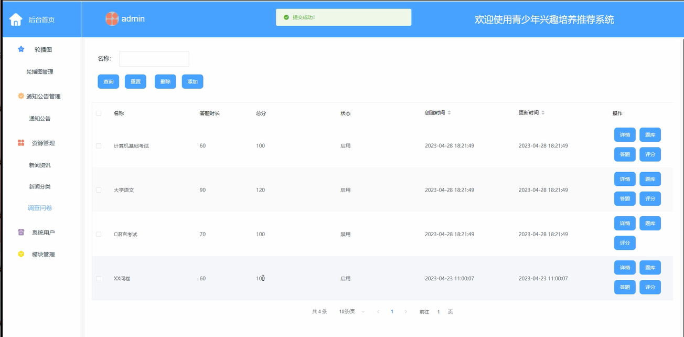This screenshot has height=337, width=684.
Task: Go to next page using the right arrow
Action: (x=405, y=312)
